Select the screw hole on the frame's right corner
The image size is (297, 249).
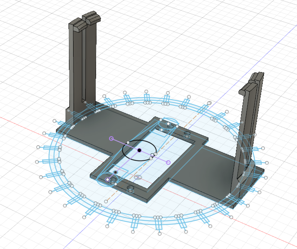(187, 133)
